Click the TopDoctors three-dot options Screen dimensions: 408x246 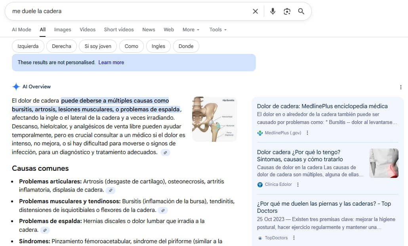[294, 238]
